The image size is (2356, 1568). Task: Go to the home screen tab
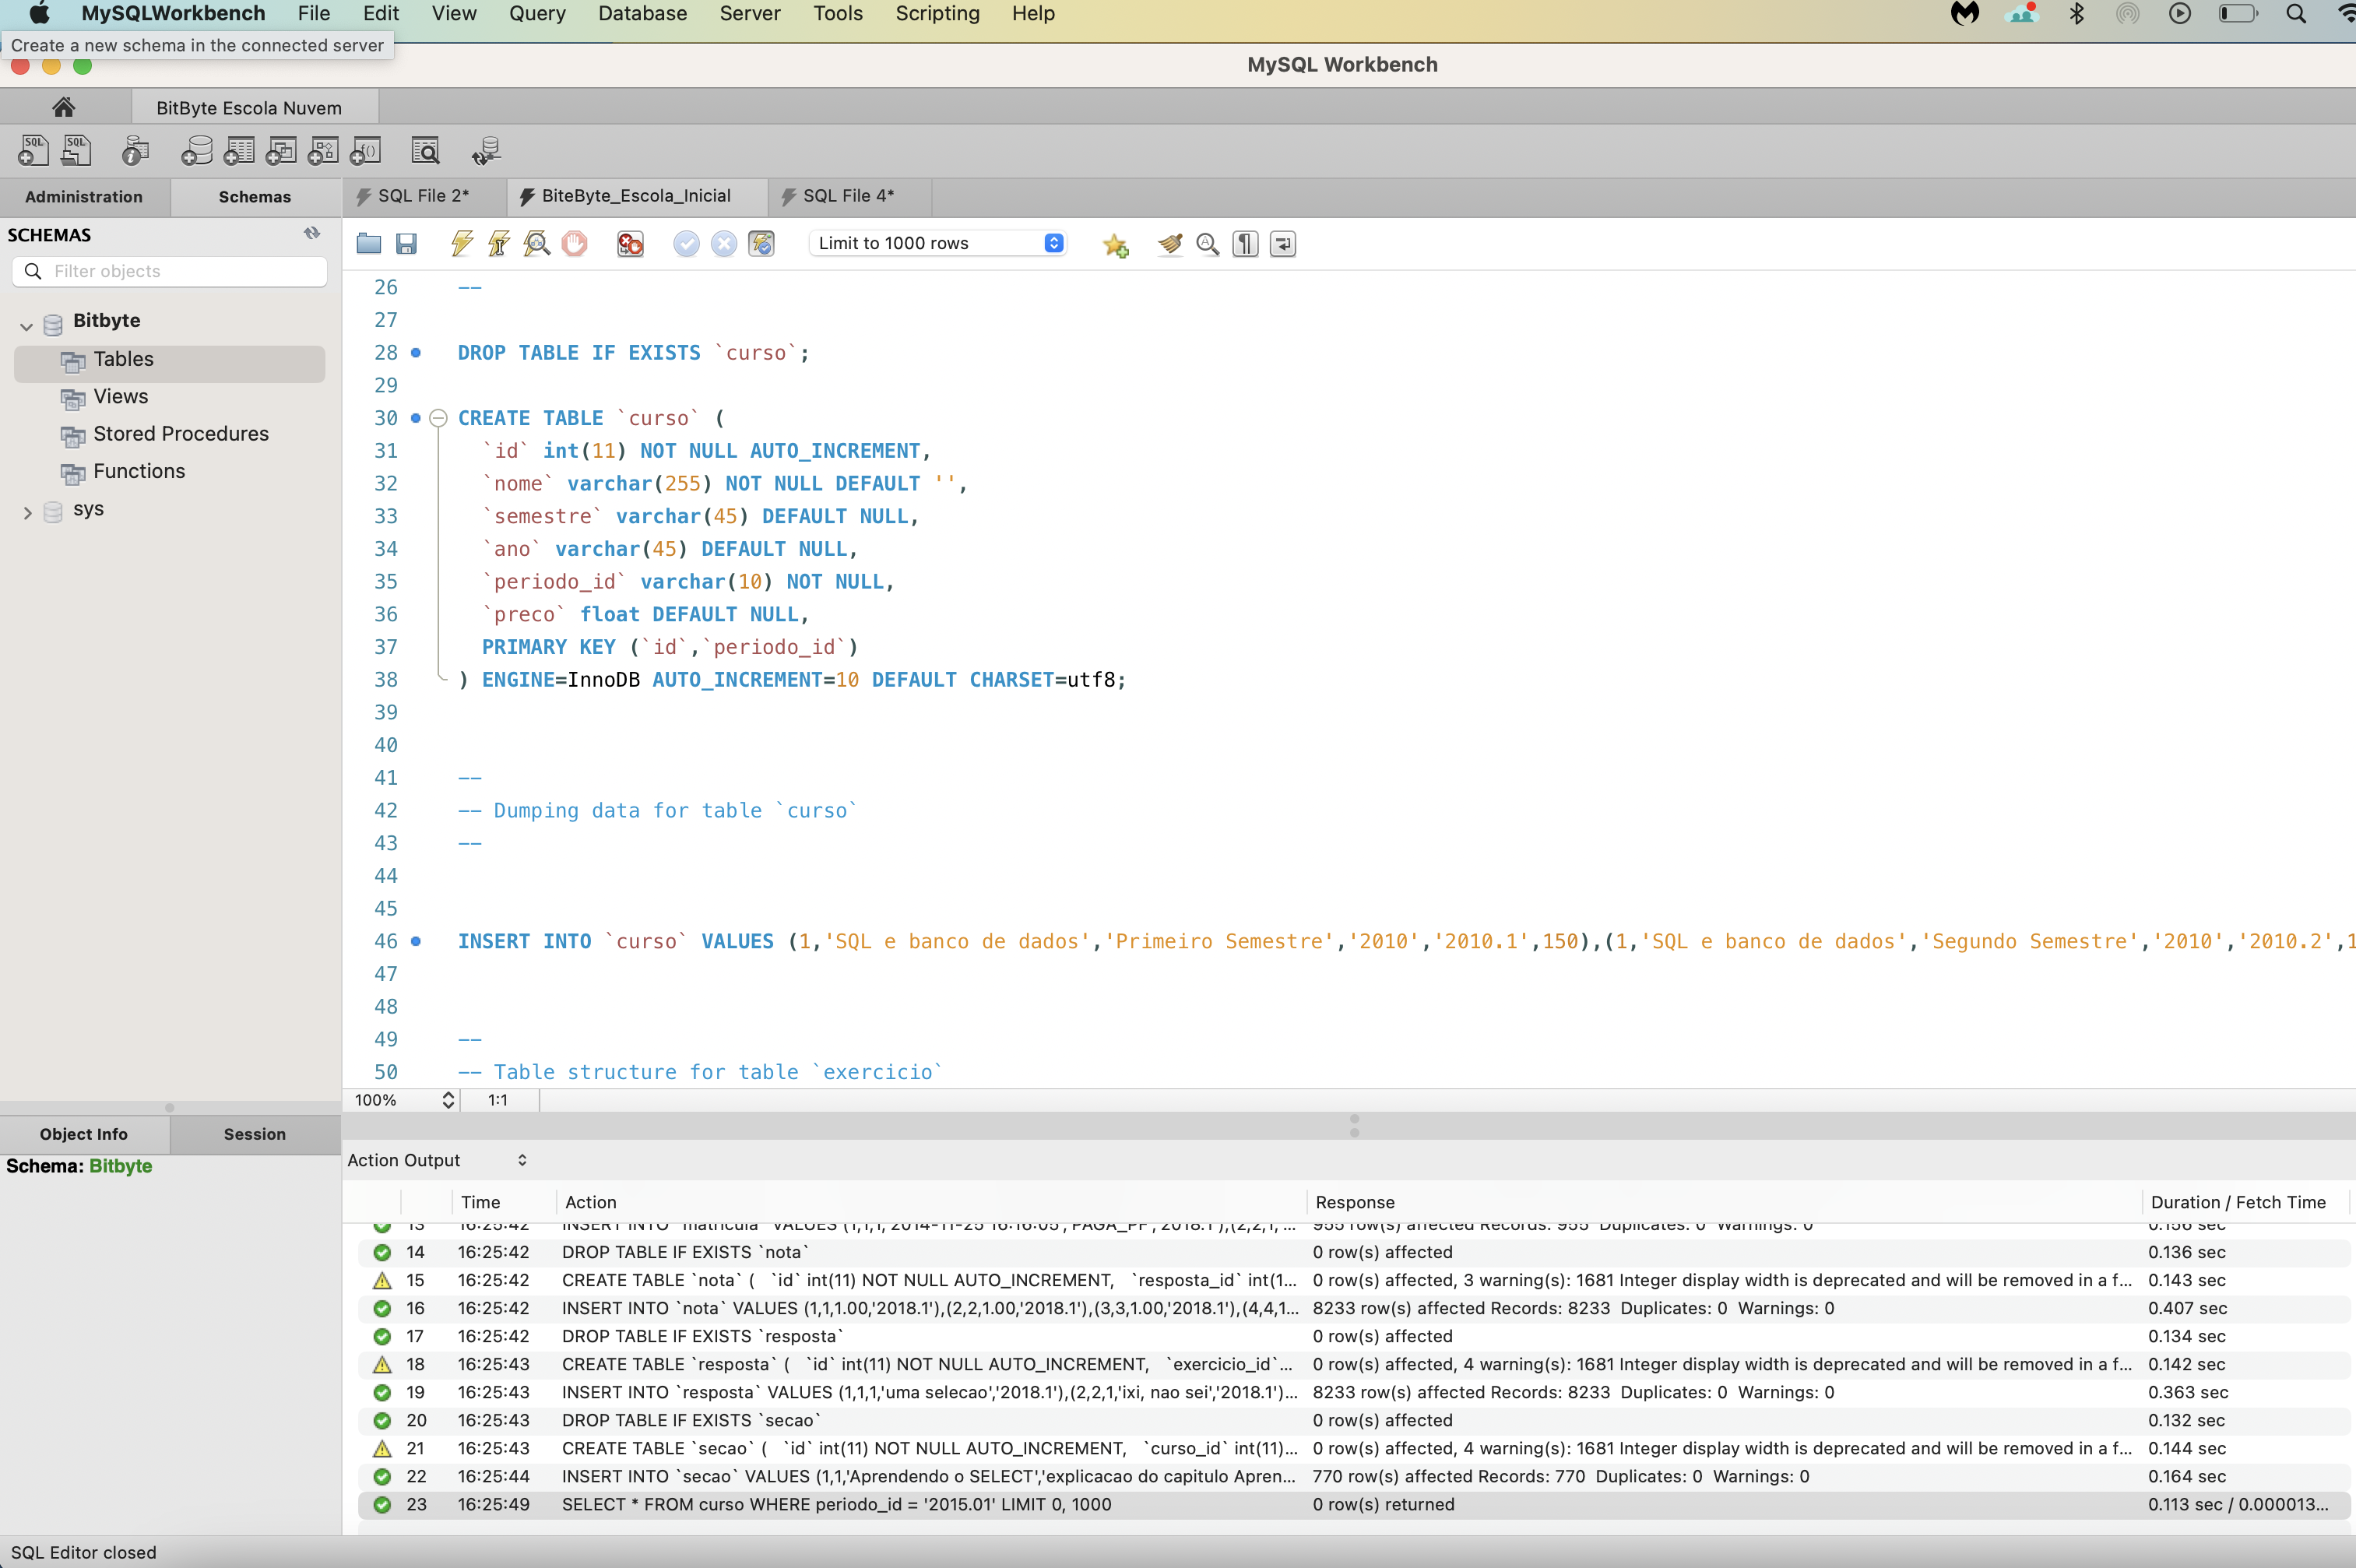(64, 107)
